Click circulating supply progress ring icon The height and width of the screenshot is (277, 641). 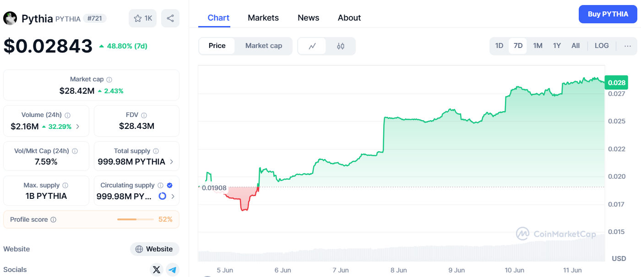coord(162,196)
